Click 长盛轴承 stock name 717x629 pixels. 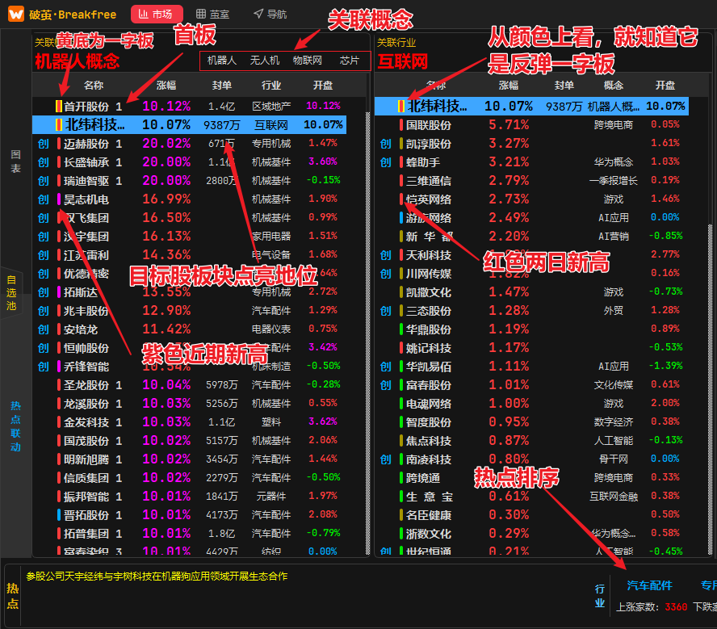(x=86, y=162)
